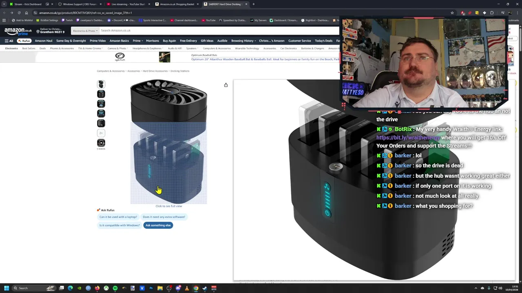Open Today's Deals nav link

coord(323,41)
